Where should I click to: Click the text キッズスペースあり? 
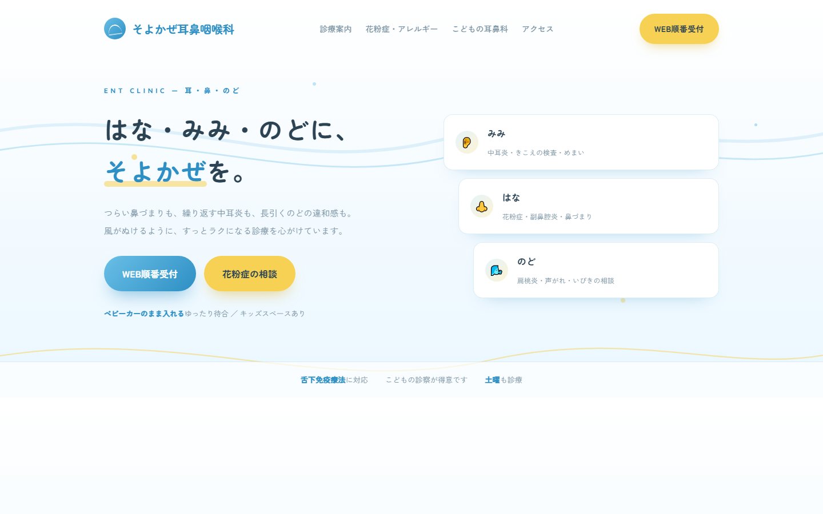pos(273,314)
